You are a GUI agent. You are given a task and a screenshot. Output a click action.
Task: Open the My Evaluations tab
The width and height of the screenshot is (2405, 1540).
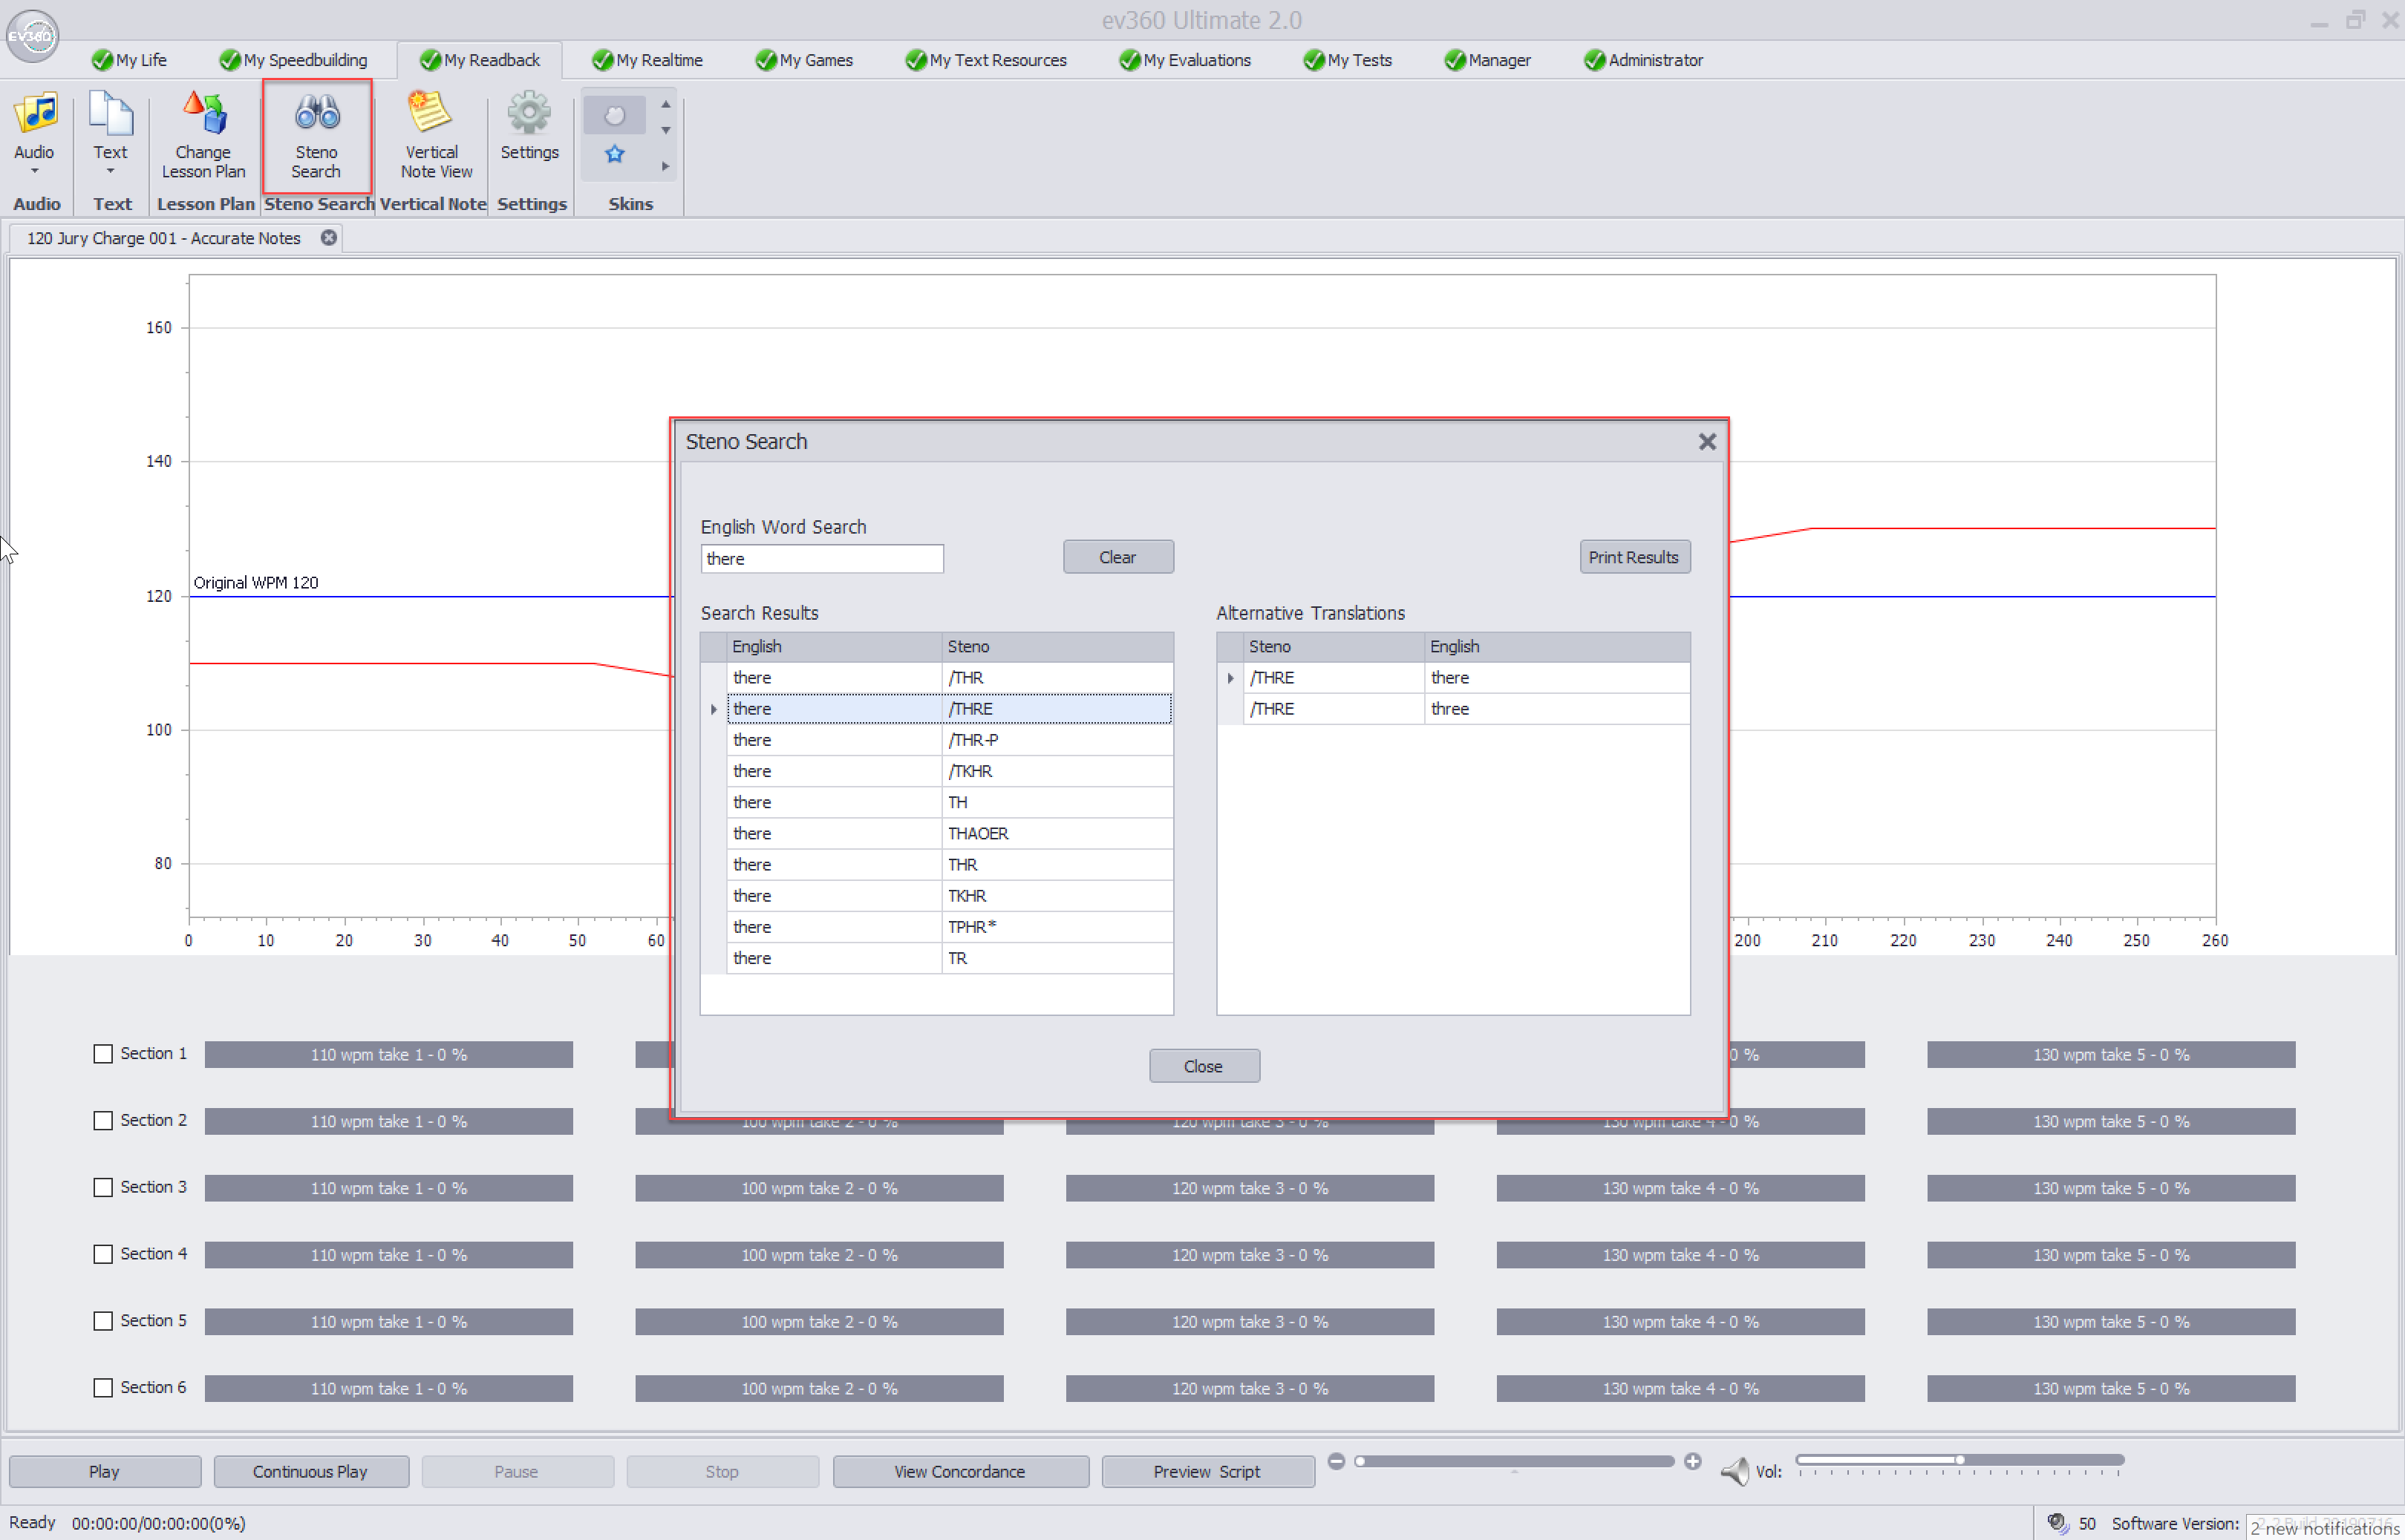[x=1184, y=60]
